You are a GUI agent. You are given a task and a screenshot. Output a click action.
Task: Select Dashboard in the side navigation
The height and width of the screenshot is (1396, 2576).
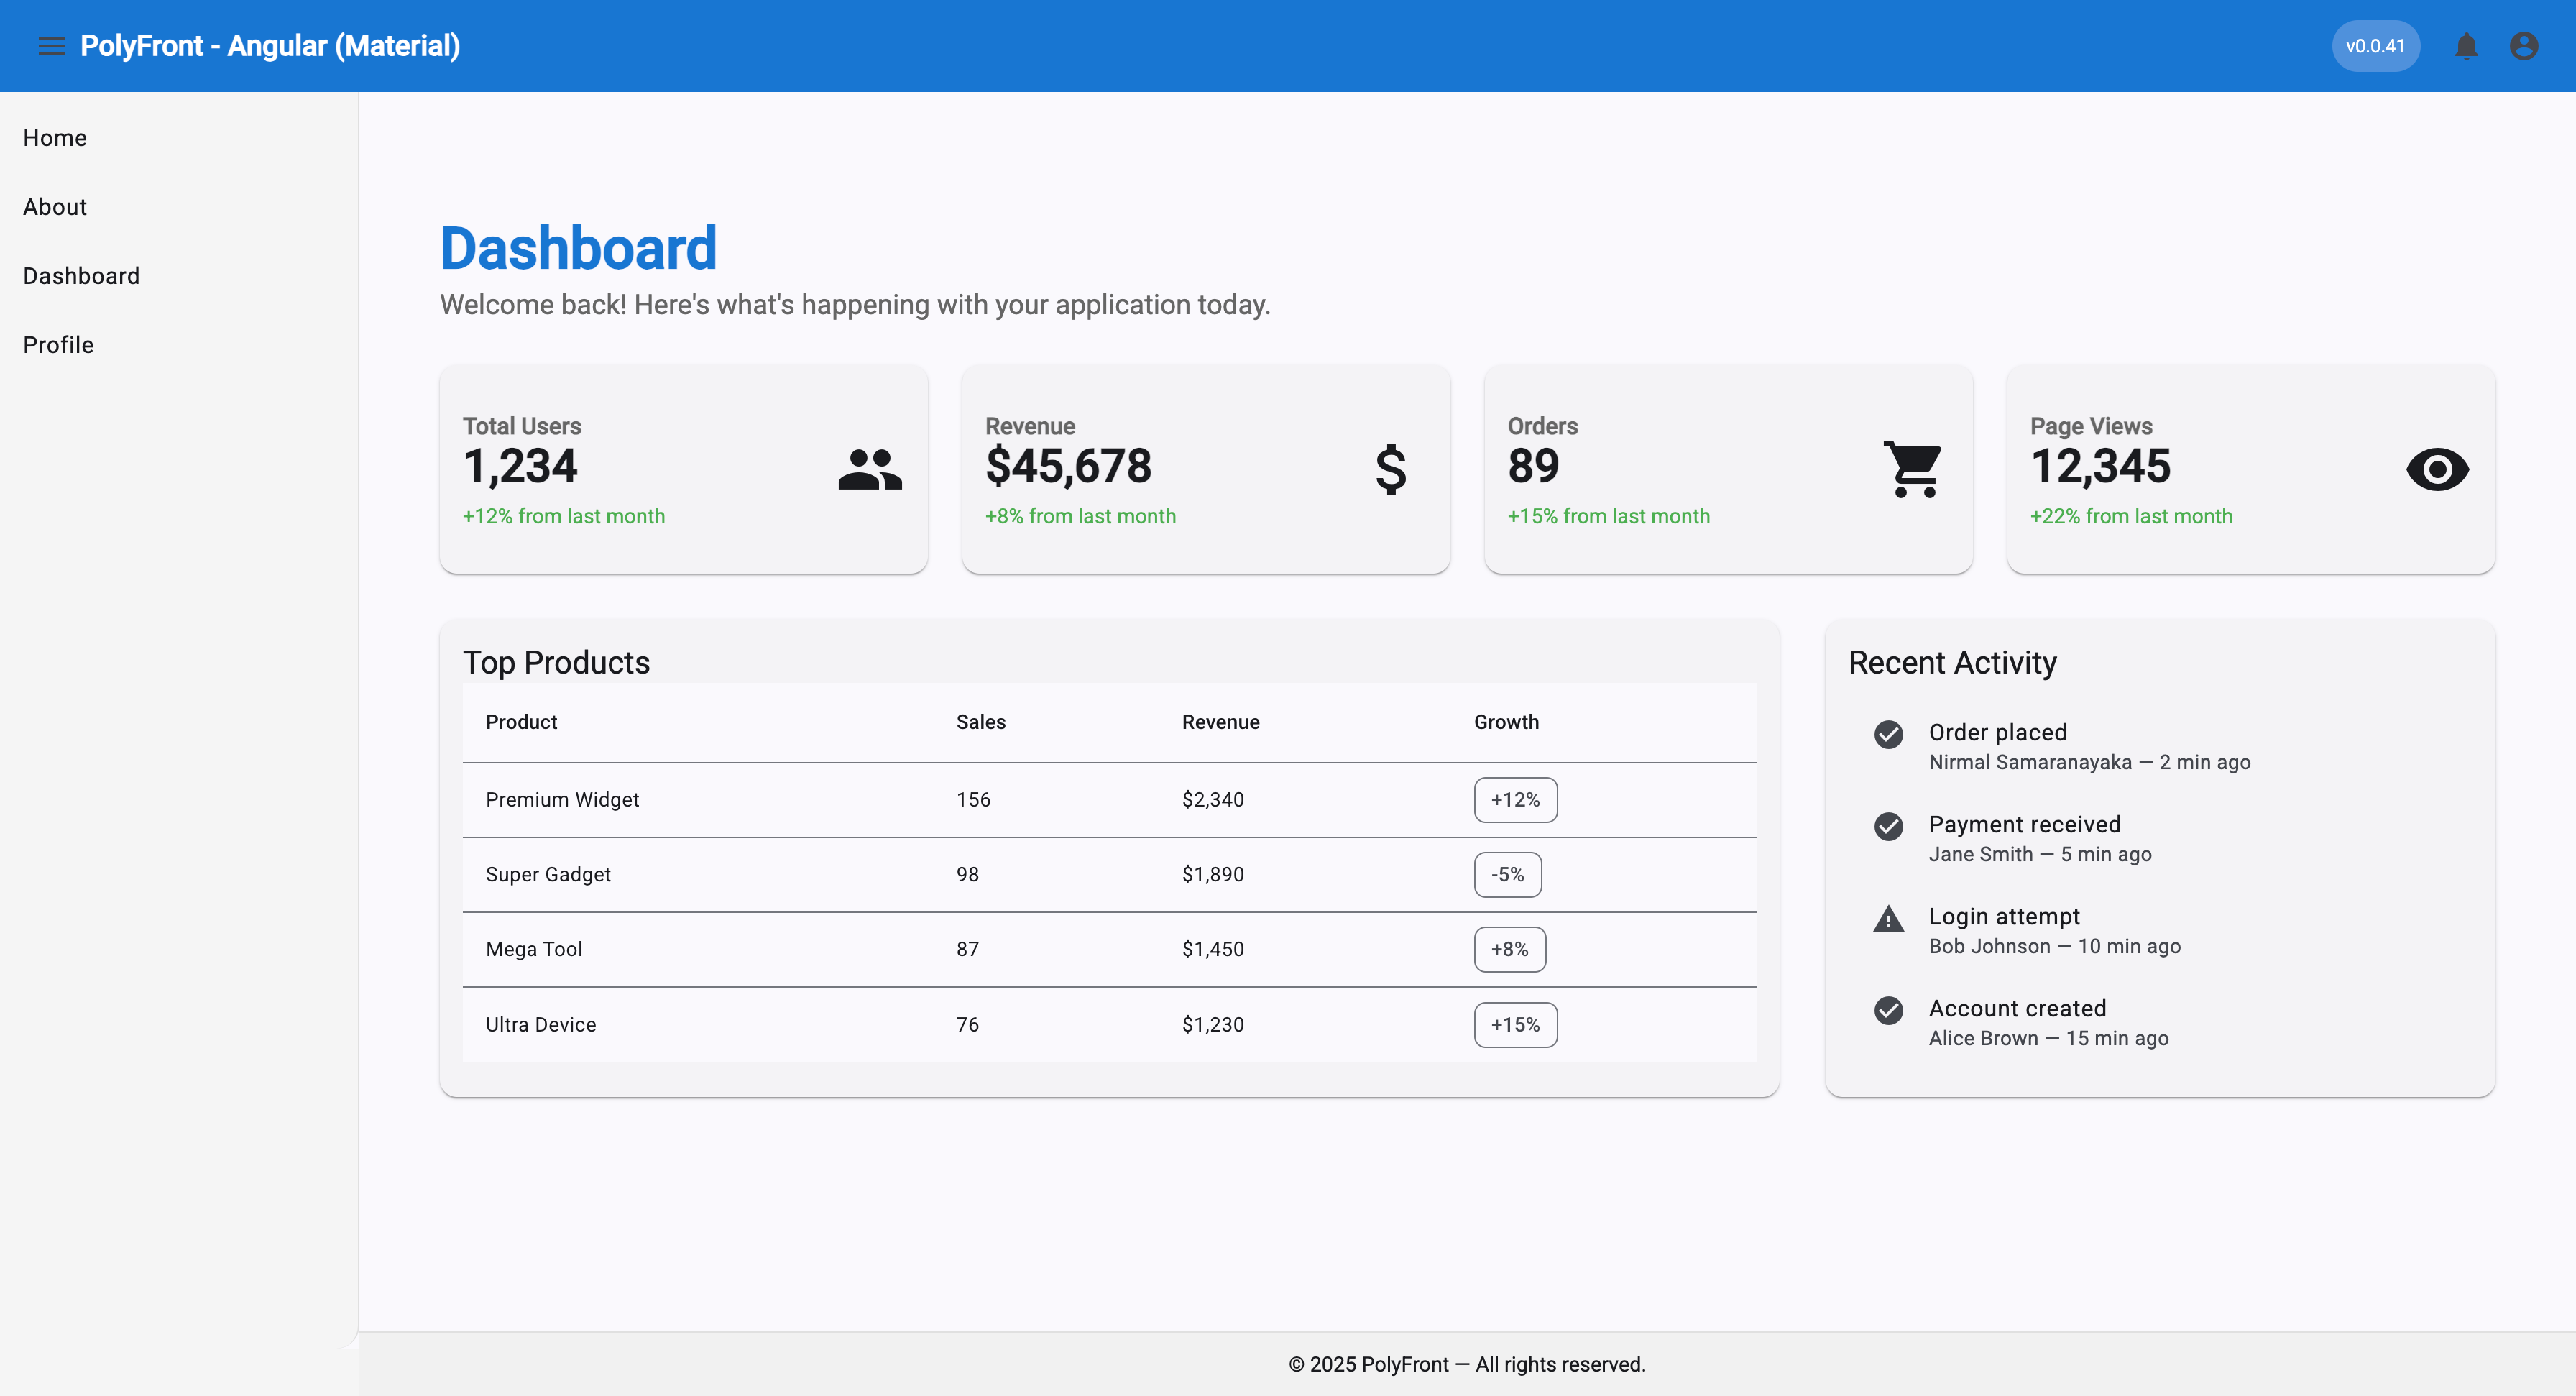(x=81, y=276)
